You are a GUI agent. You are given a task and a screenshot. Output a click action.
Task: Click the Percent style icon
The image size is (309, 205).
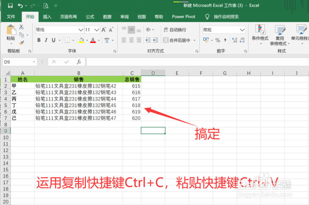tap(218, 40)
